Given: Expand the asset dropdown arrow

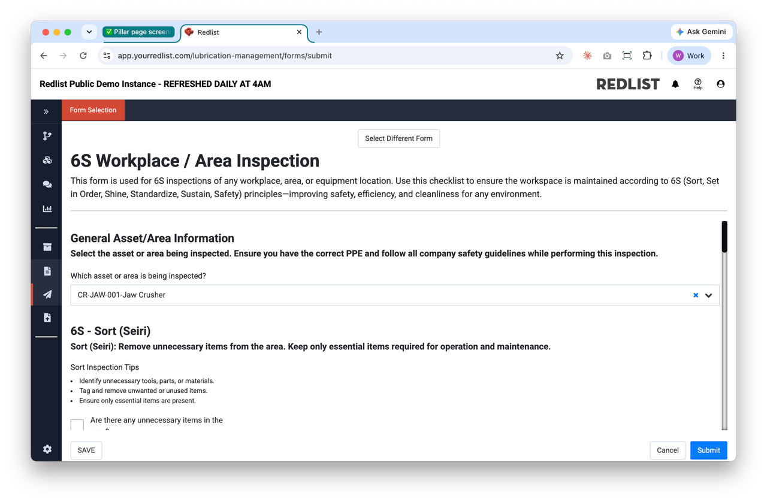Looking at the screenshot, I should (708, 295).
